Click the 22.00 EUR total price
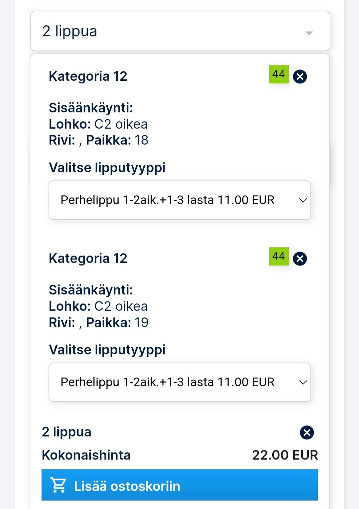This screenshot has height=509, width=359. coord(285,455)
